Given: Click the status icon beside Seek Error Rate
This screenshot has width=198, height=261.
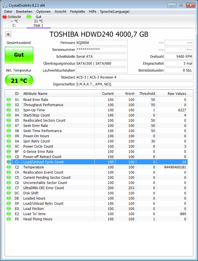Looking at the screenshot, I should [9, 126].
